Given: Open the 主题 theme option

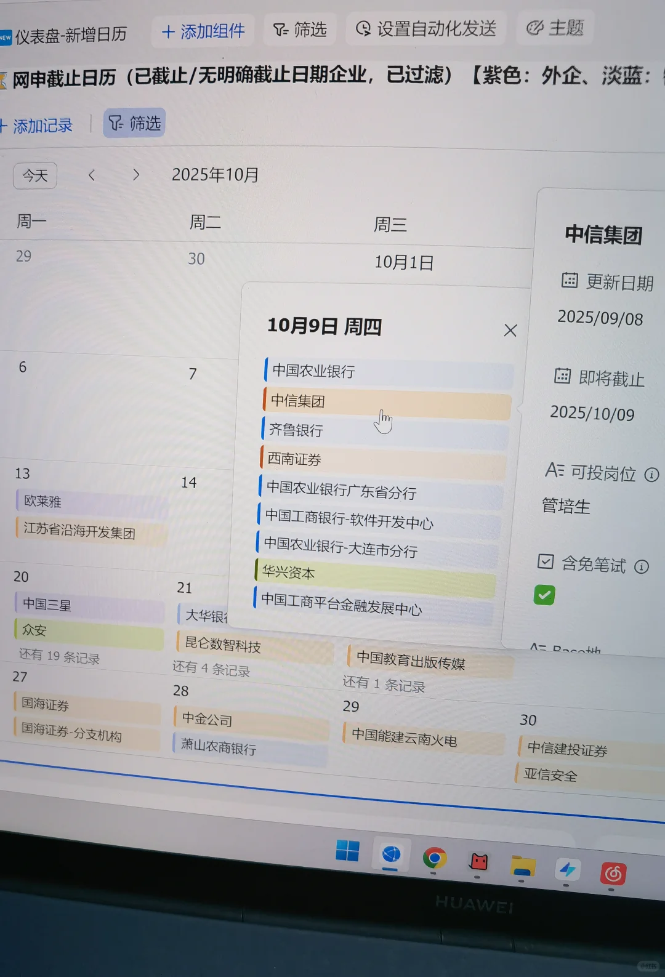Looking at the screenshot, I should click(555, 28).
